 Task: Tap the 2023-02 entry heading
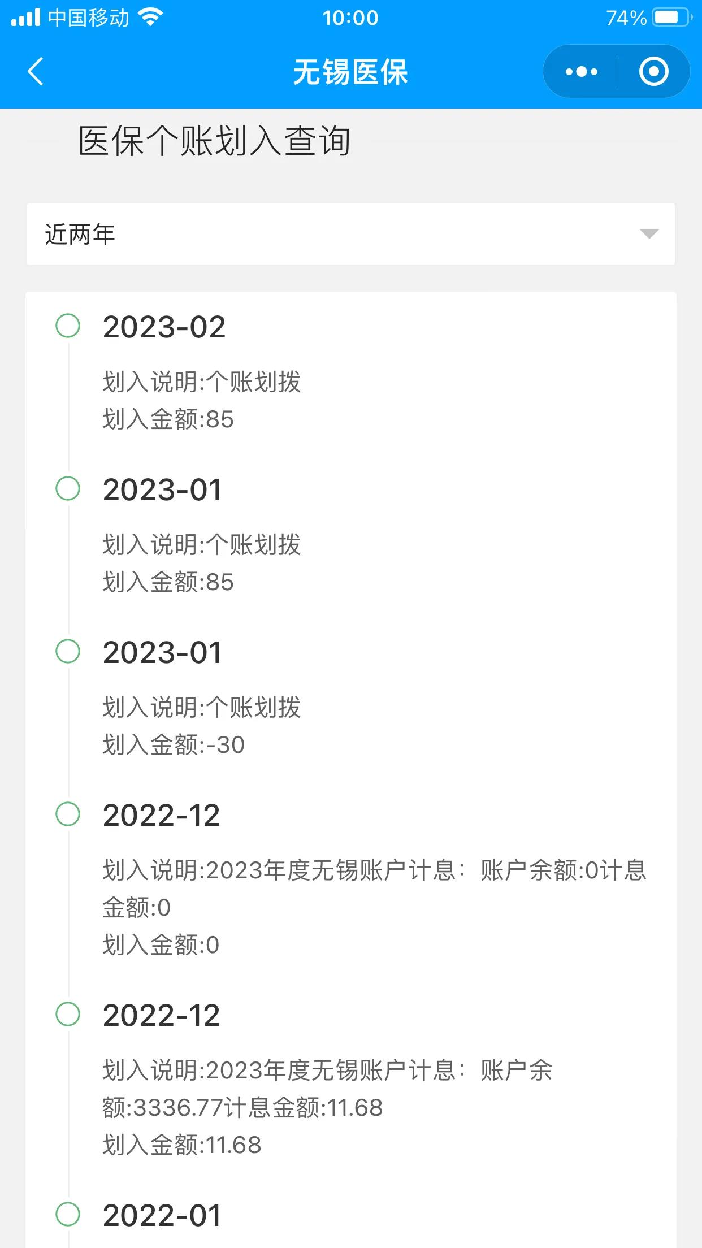pyautogui.click(x=164, y=327)
